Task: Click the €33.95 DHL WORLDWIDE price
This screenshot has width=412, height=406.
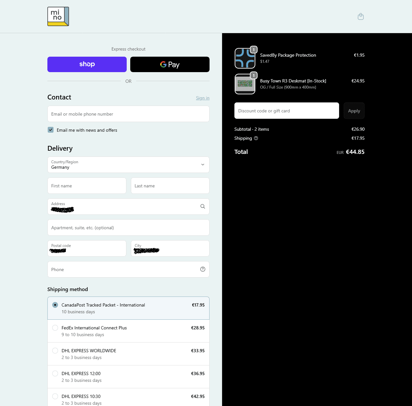Action: pyautogui.click(x=198, y=351)
